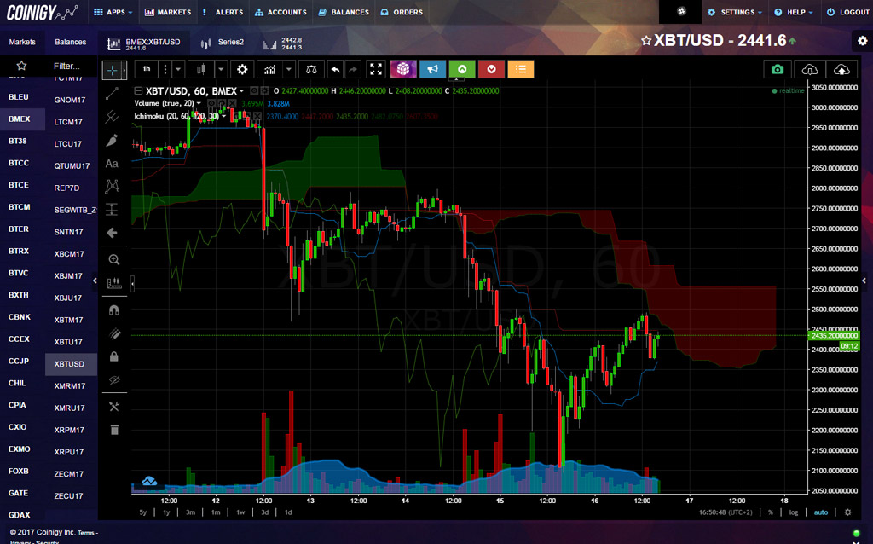Open the BALANCES menu
This screenshot has width=873, height=544.
(x=344, y=12)
